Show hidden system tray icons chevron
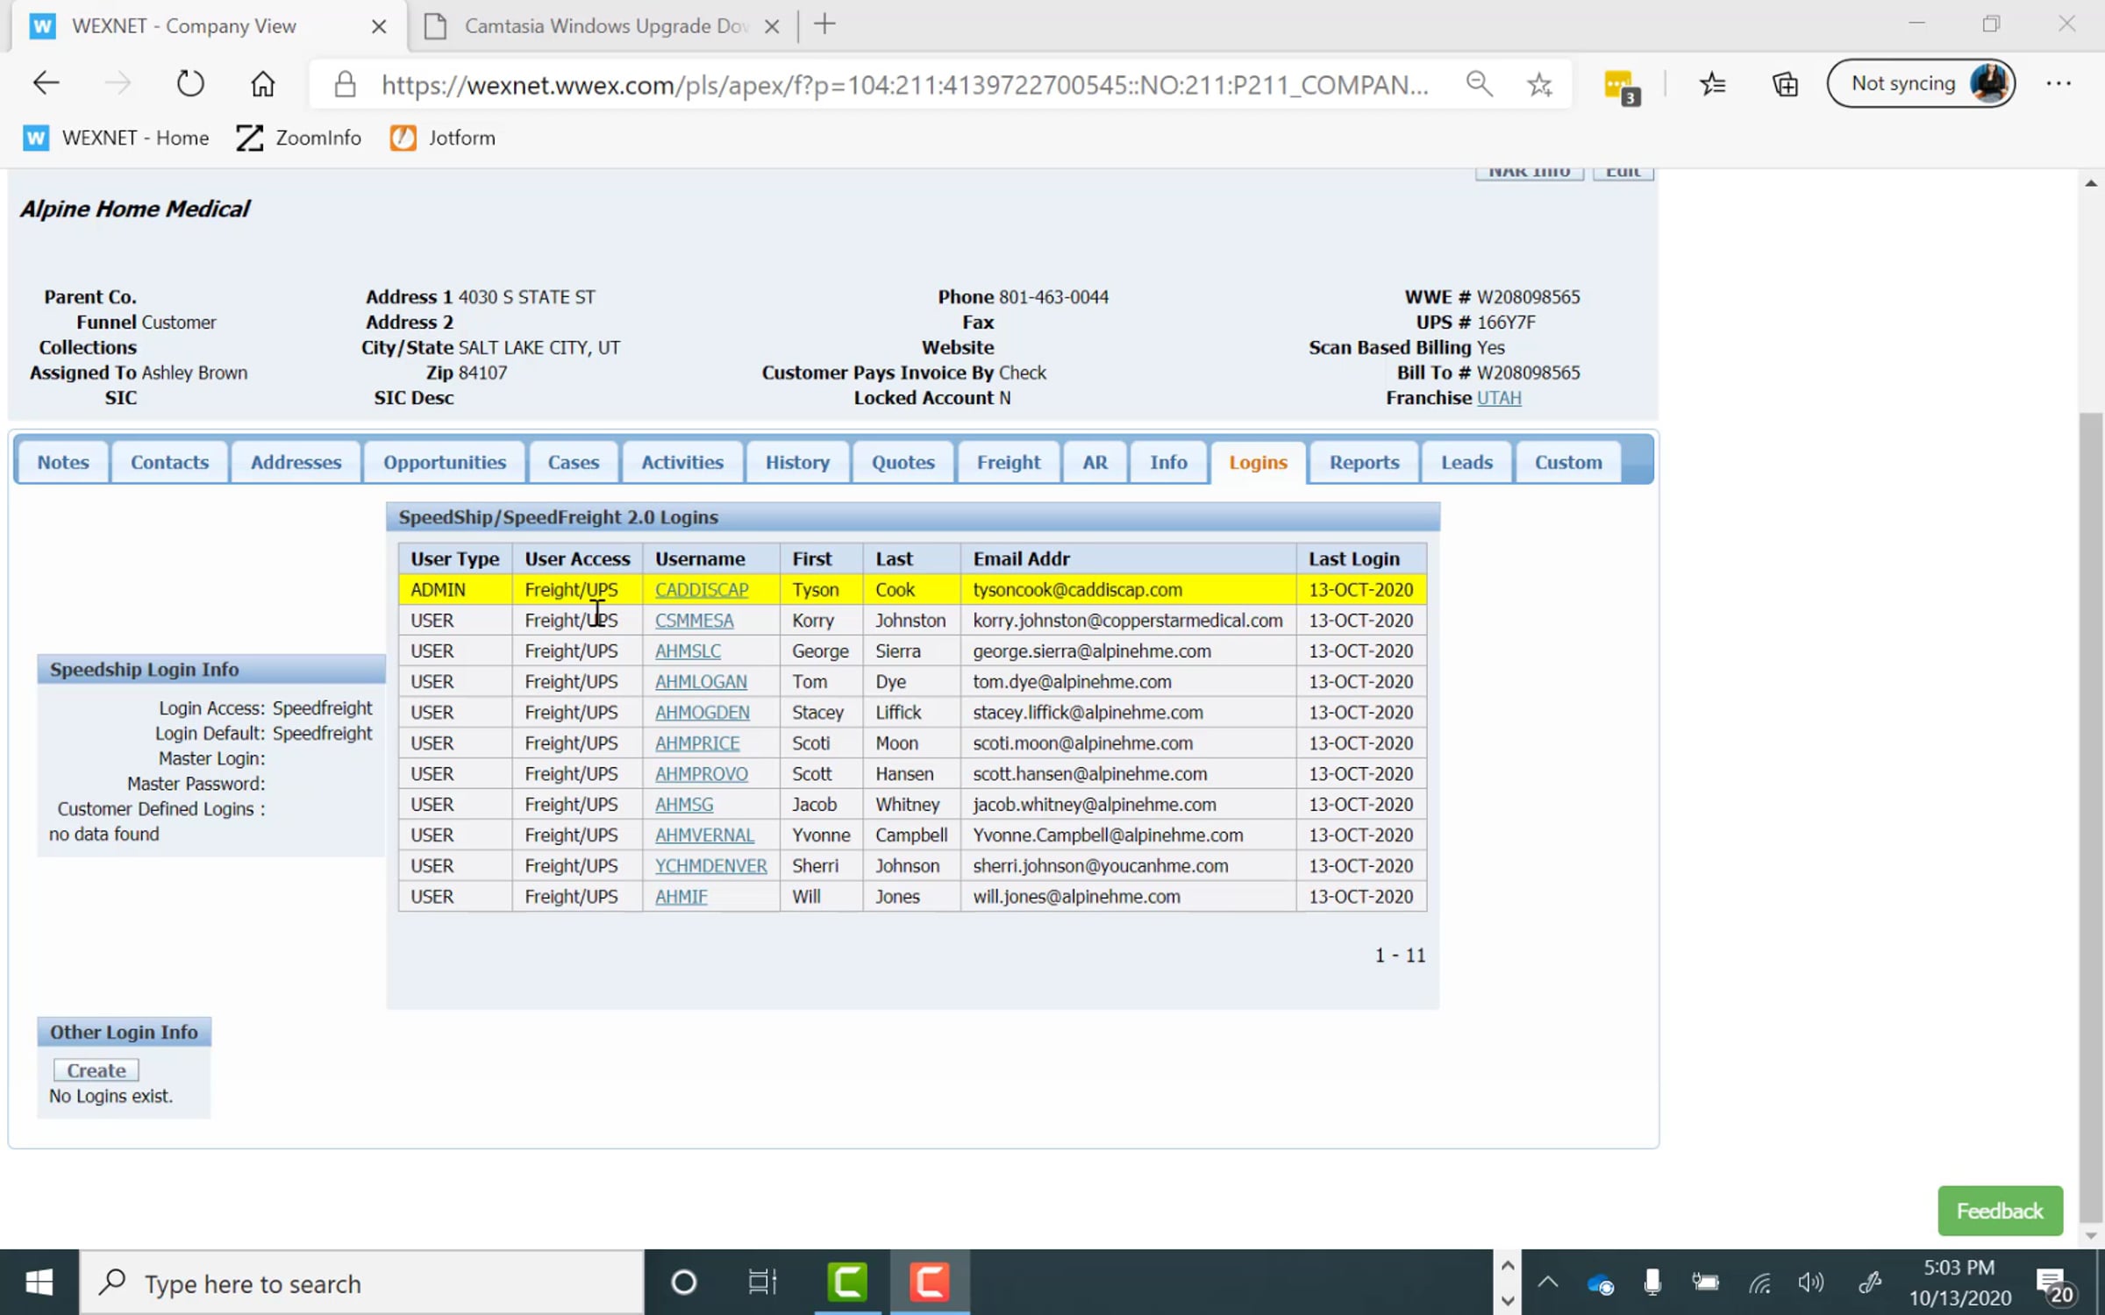Screen dimensions: 2105x1315 (x=1548, y=1283)
